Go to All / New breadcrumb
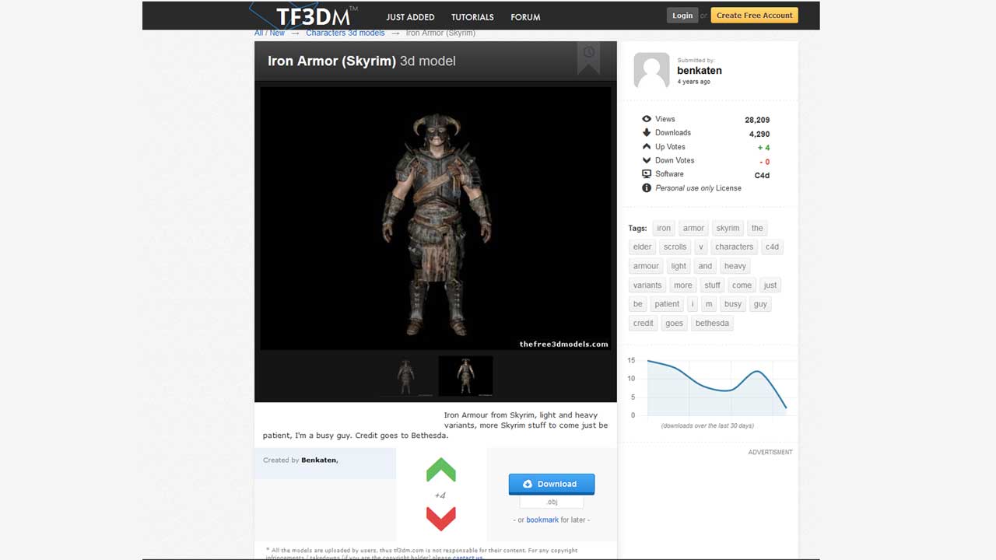 pos(269,33)
